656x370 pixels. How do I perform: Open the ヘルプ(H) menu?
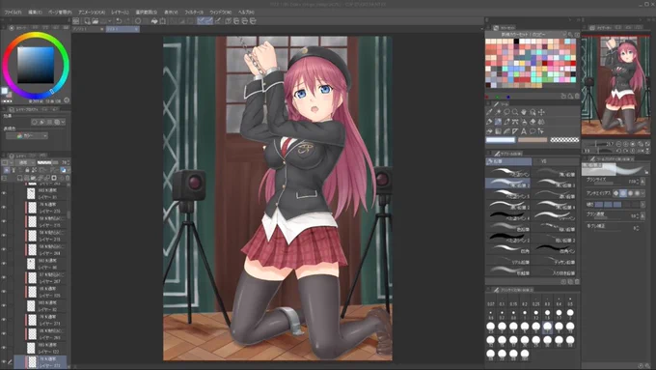click(246, 13)
